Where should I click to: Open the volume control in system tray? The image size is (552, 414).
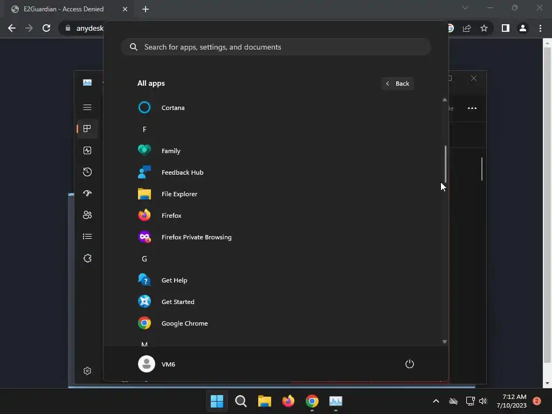pos(483,401)
